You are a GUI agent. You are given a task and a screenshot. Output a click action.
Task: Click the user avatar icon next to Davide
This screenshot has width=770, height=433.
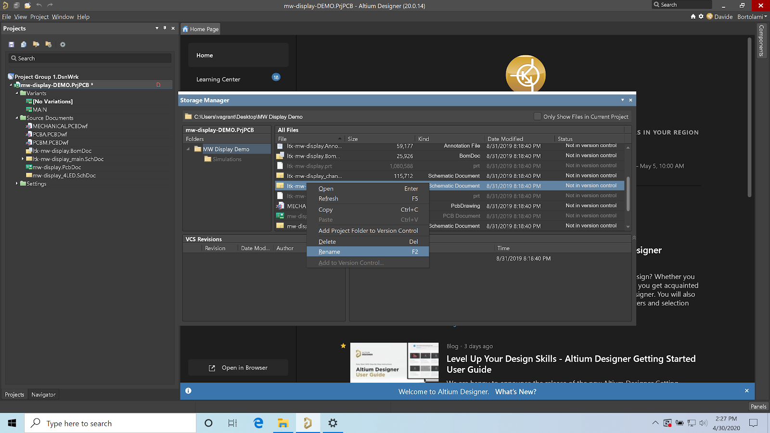point(709,16)
